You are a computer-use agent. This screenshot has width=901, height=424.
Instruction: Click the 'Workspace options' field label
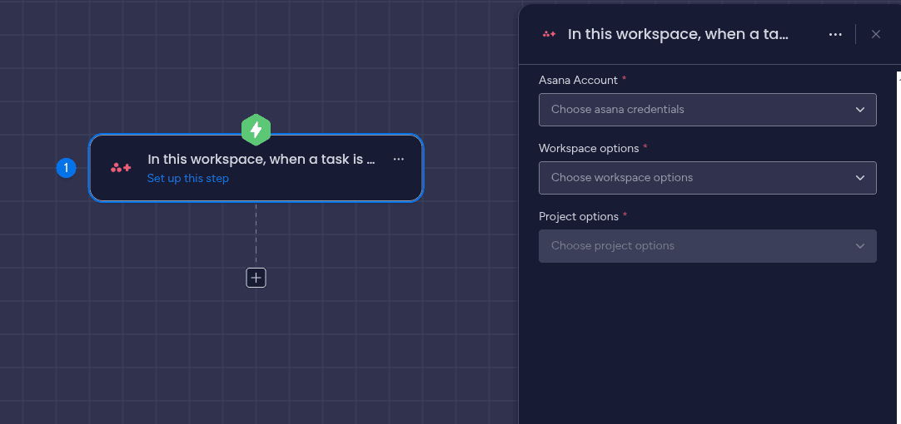point(589,149)
